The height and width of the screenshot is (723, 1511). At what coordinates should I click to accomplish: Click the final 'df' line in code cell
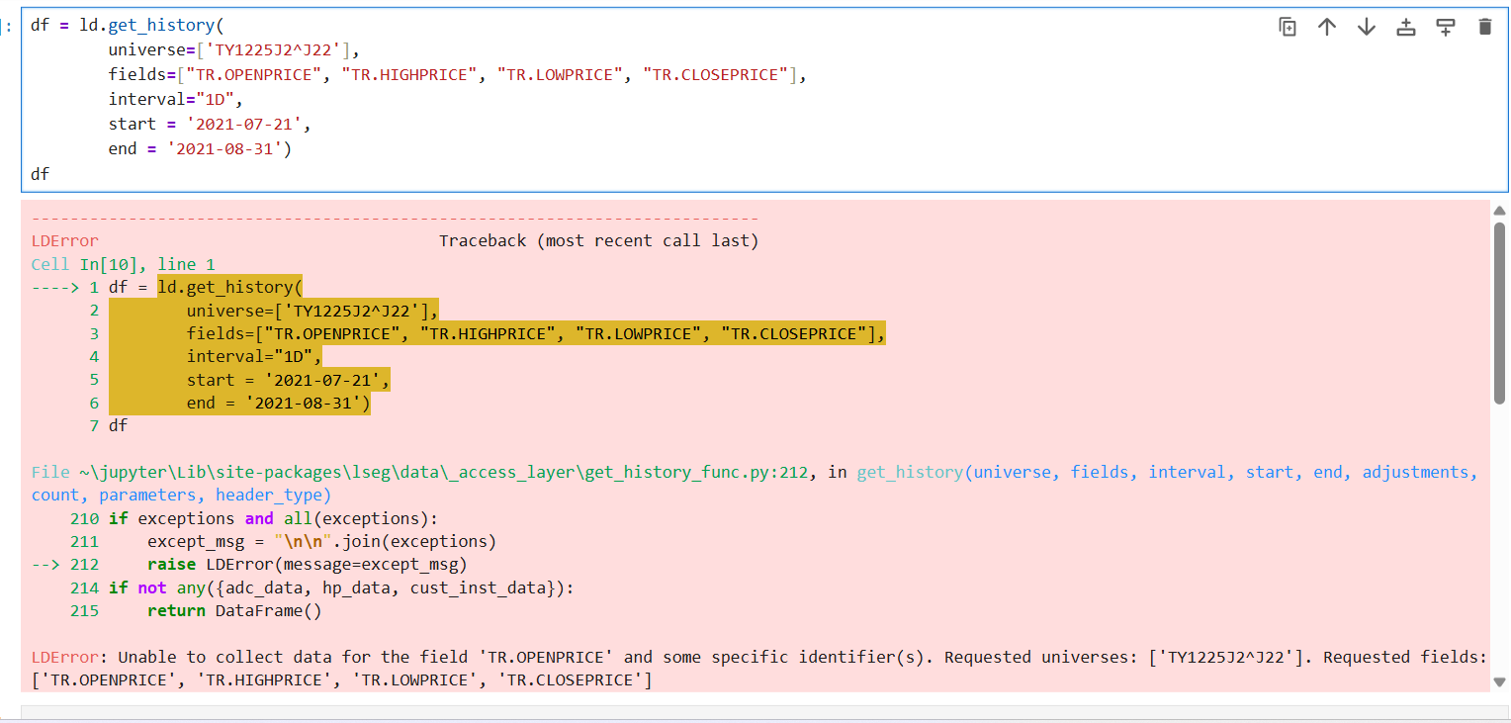[41, 174]
